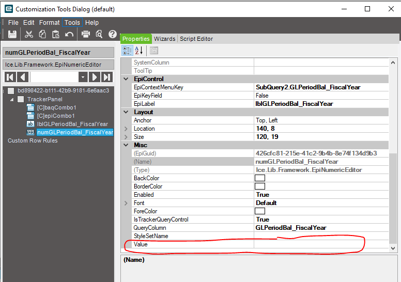Open Print Preview magnifier icon

pos(99,34)
